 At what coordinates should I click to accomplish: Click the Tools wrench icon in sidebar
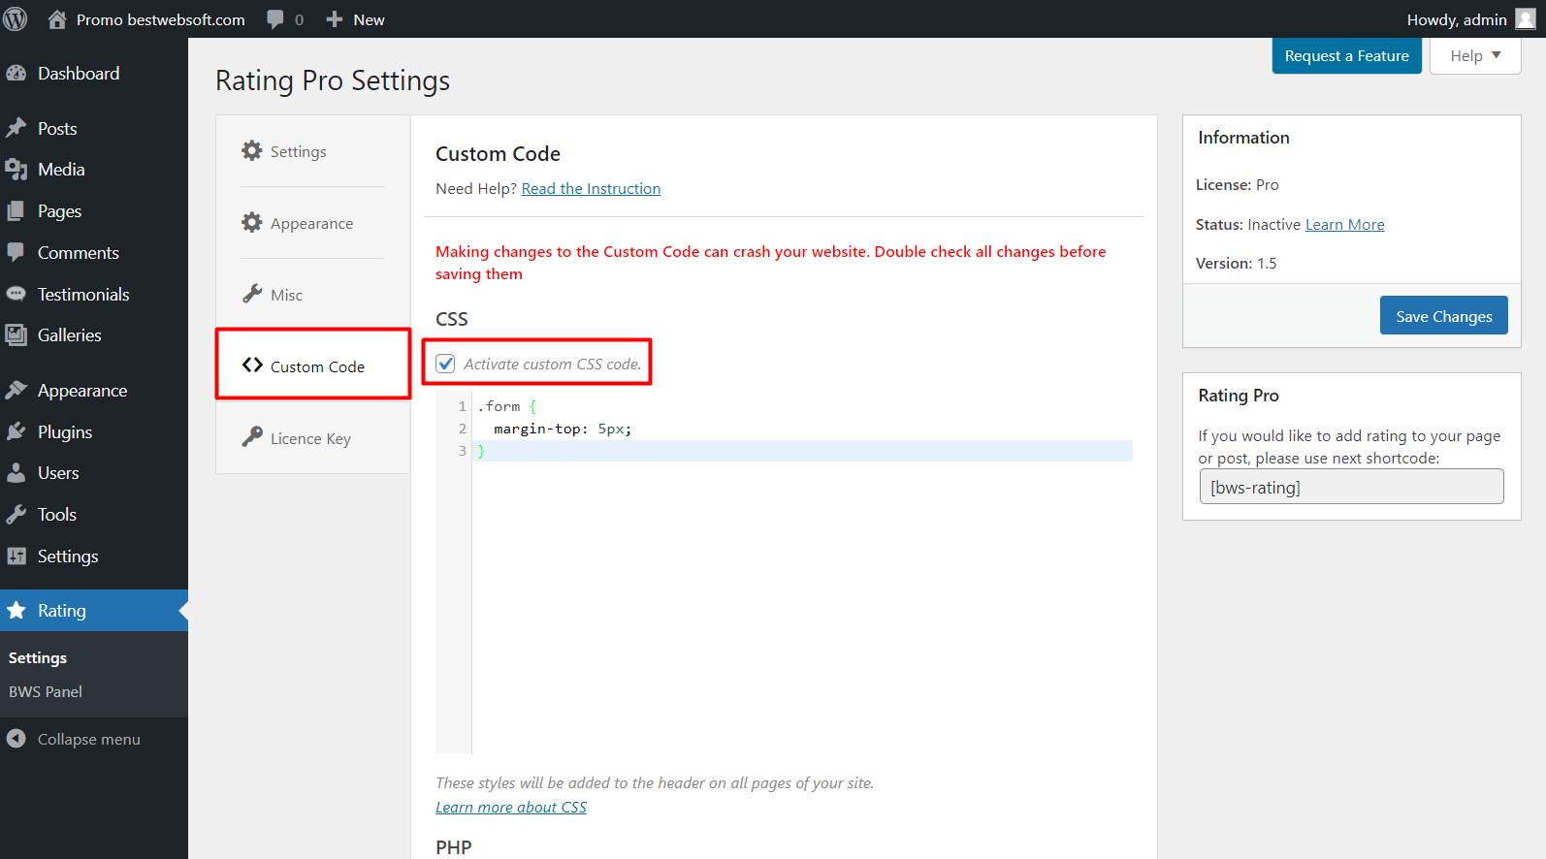click(16, 515)
